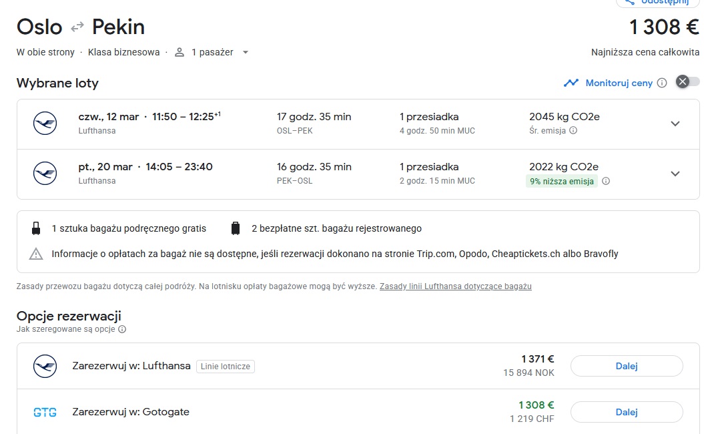Toggle the Monitoruj ceny price tracking switch
Viewport: 704px width, 434px height.
pos(687,82)
